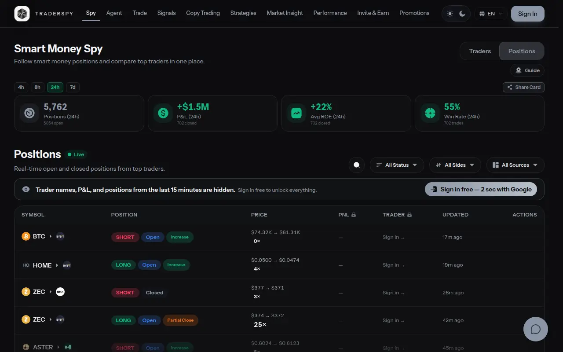
Task: Navigate to Copy Trading
Action: click(x=203, y=13)
